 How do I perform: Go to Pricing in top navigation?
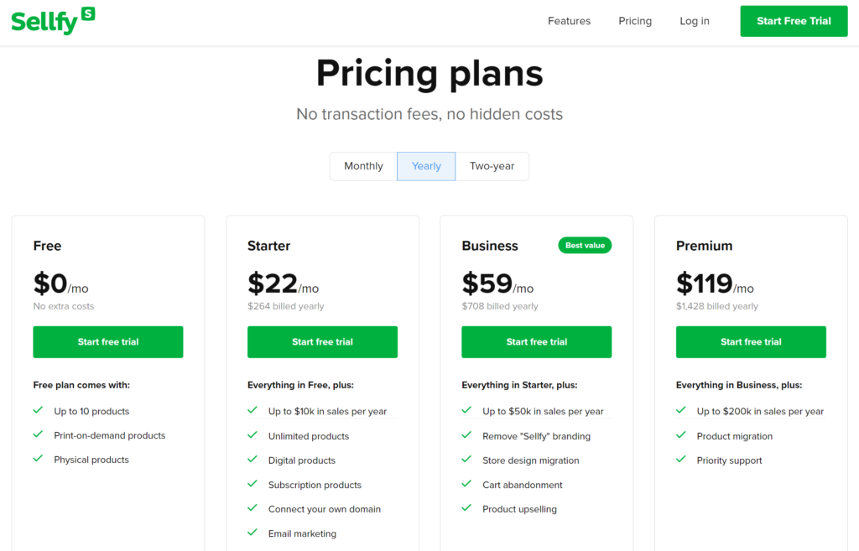point(635,21)
